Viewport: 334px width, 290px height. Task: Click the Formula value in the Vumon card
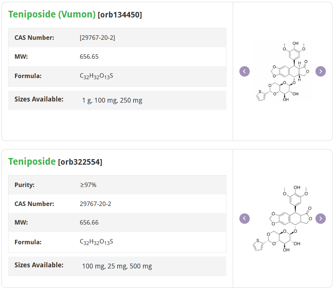point(96,76)
